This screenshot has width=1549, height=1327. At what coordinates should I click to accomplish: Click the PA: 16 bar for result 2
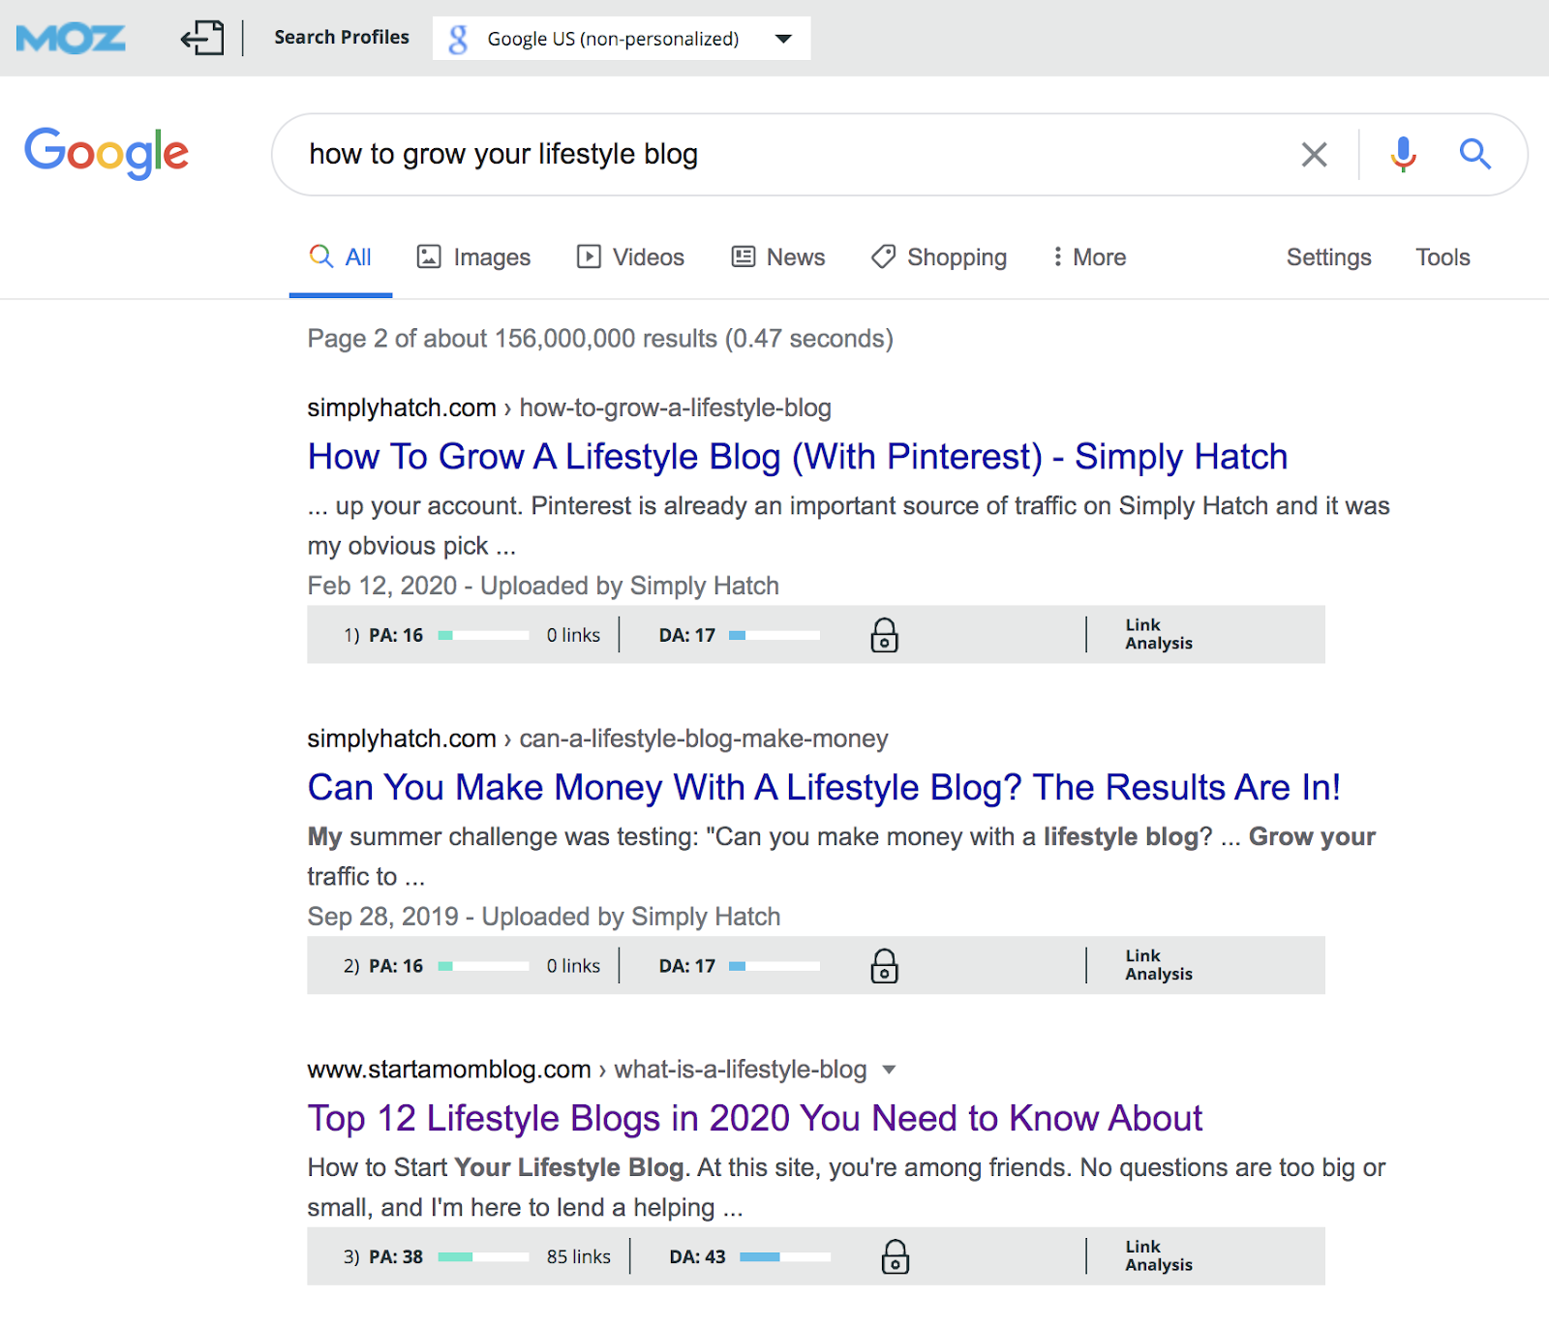tap(483, 967)
